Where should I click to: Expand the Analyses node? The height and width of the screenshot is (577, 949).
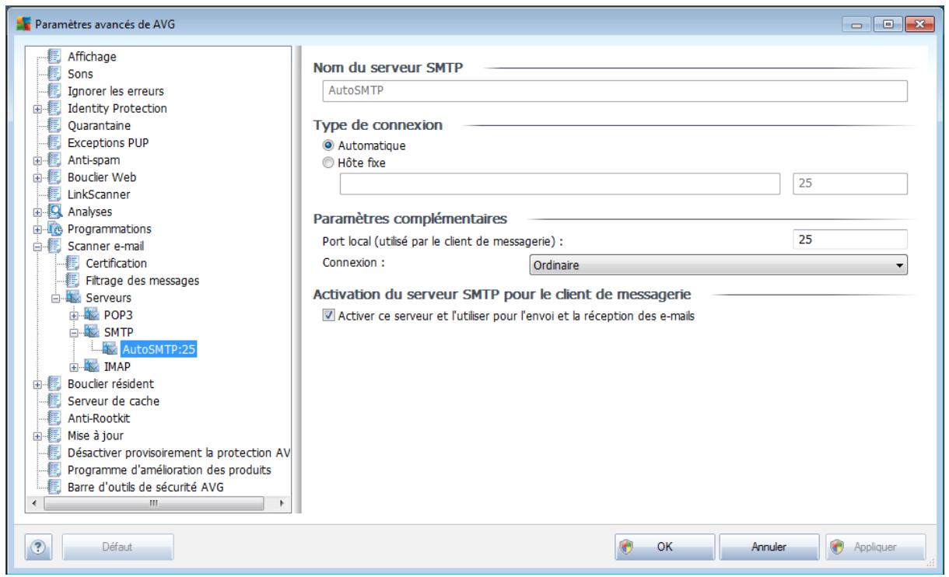(x=37, y=211)
